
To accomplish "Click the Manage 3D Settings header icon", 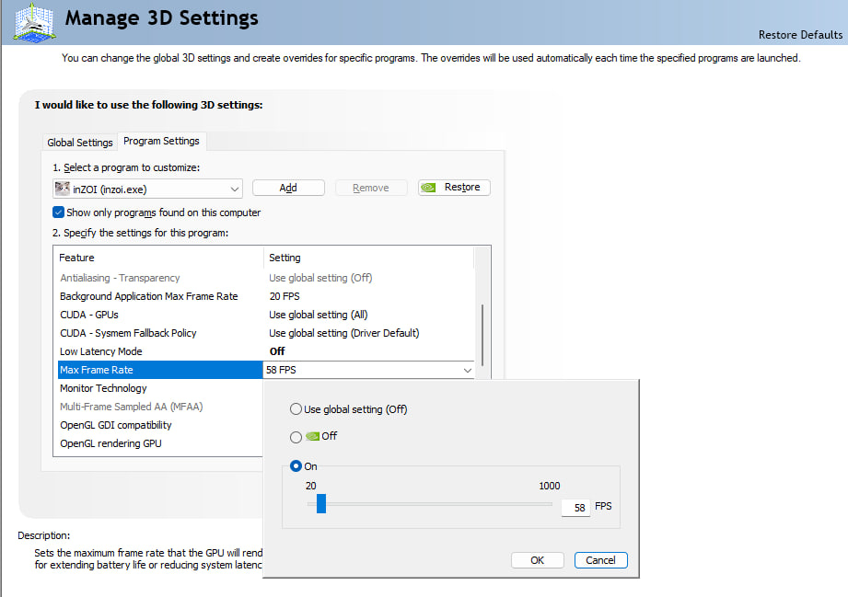I will [x=34, y=22].
